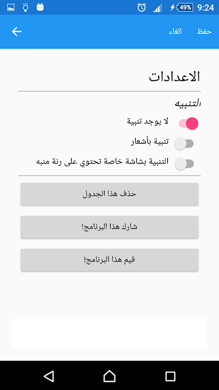
Task: Select حفظ in the top bar
Action: pyautogui.click(x=204, y=32)
